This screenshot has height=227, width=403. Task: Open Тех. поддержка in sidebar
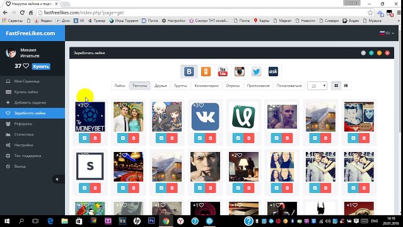[x=32, y=156]
